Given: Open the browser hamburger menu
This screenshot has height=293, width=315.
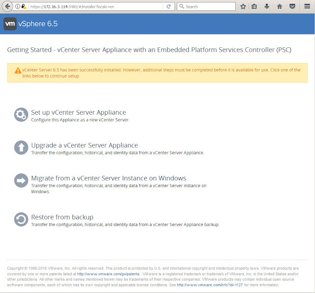Looking at the screenshot, I should click(307, 6).
